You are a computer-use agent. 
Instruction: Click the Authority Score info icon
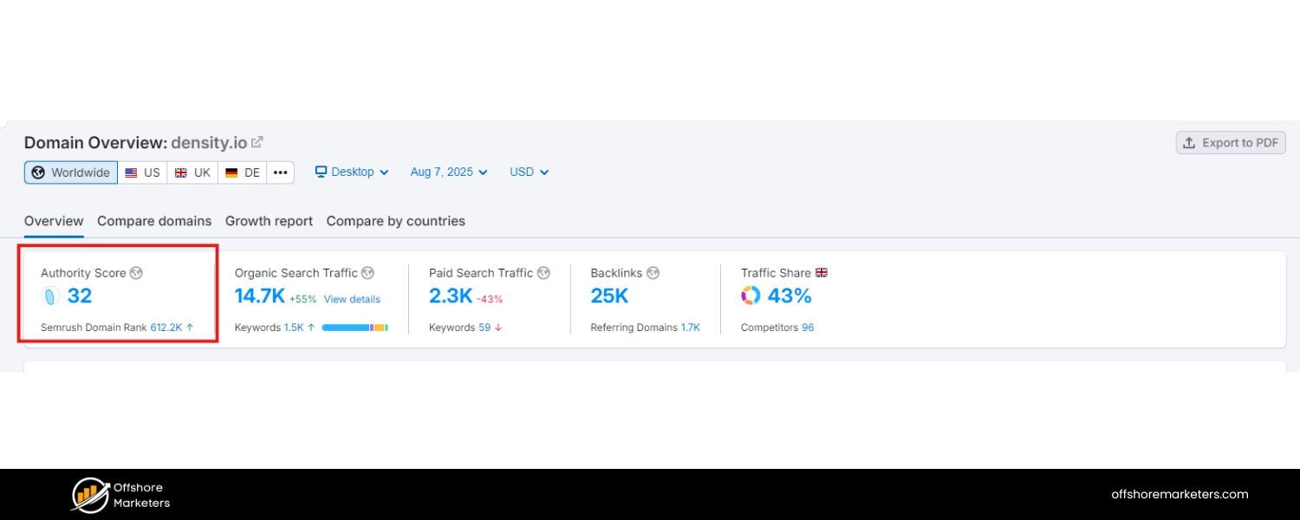tap(137, 272)
